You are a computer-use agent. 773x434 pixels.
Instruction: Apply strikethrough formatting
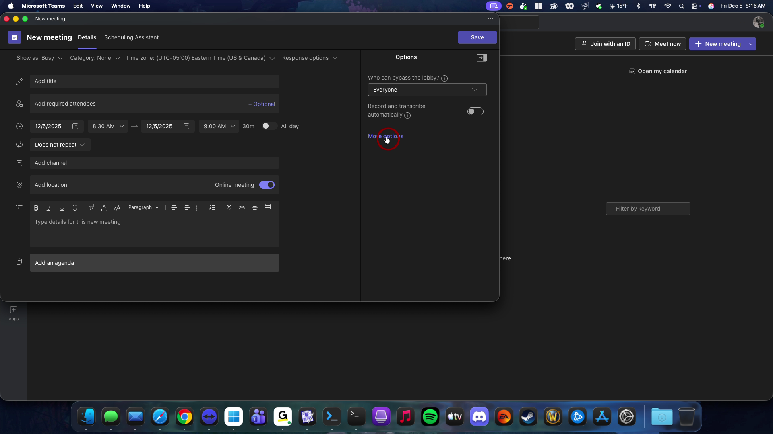click(74, 208)
